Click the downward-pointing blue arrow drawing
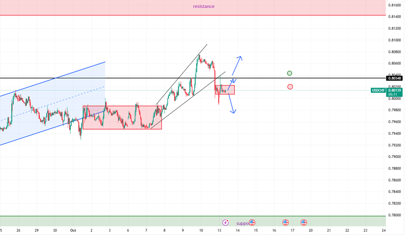The width and height of the screenshot is (407, 238). pyautogui.click(x=232, y=104)
